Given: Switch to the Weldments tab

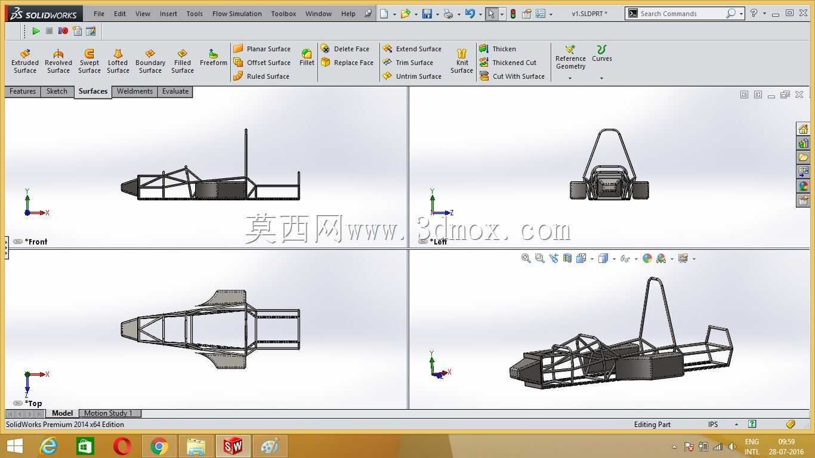Looking at the screenshot, I should [x=135, y=91].
